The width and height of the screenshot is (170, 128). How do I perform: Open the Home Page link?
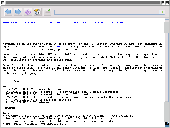click(10, 23)
